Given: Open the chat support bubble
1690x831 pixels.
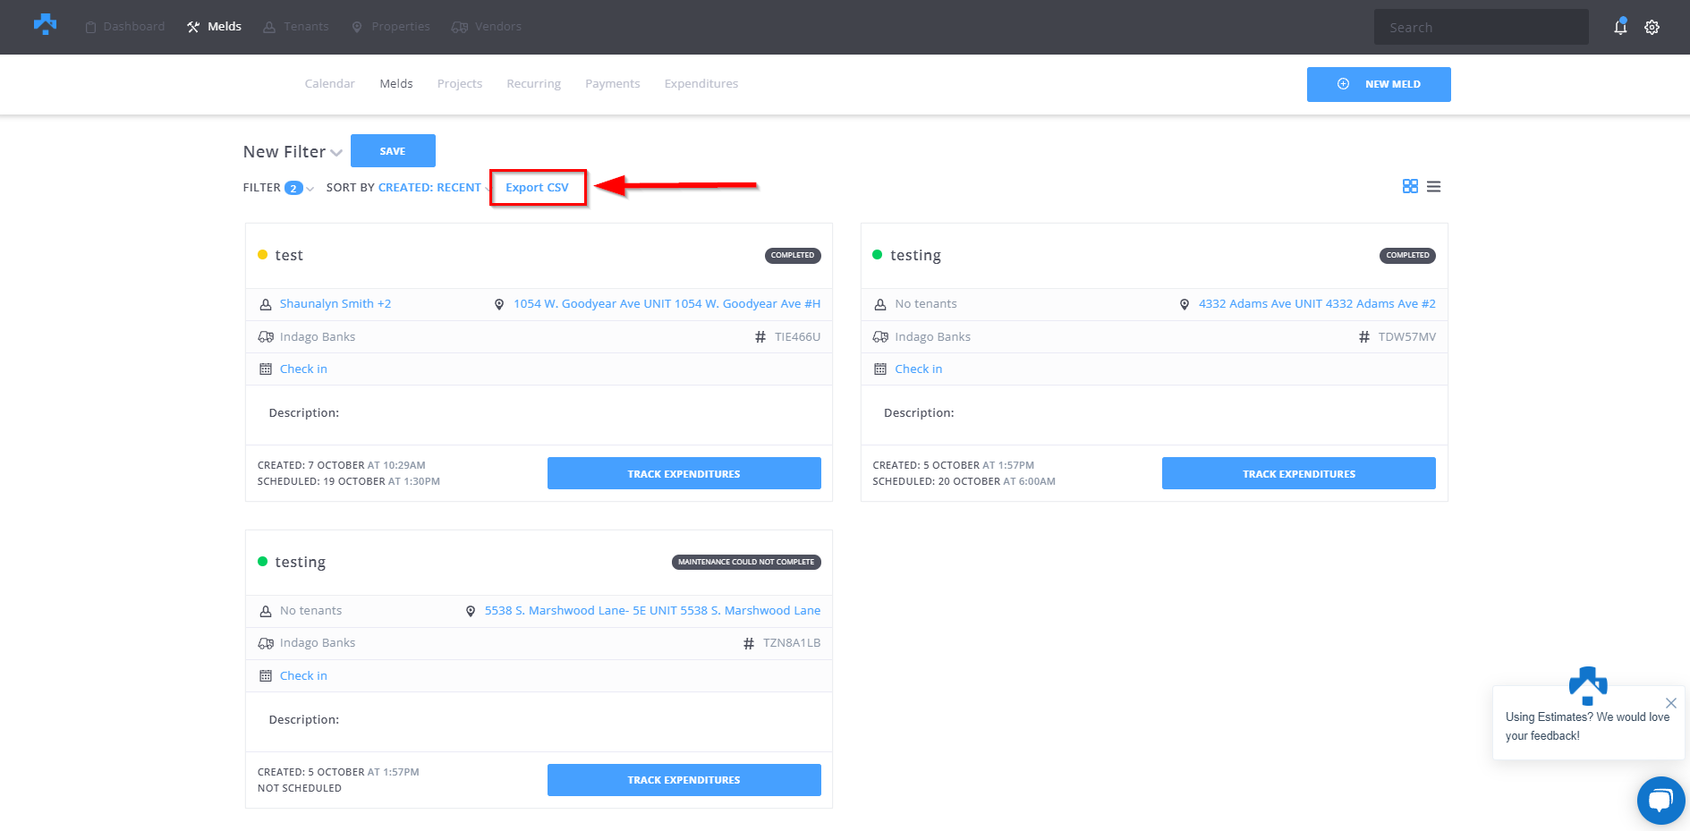Looking at the screenshot, I should click(x=1660, y=800).
